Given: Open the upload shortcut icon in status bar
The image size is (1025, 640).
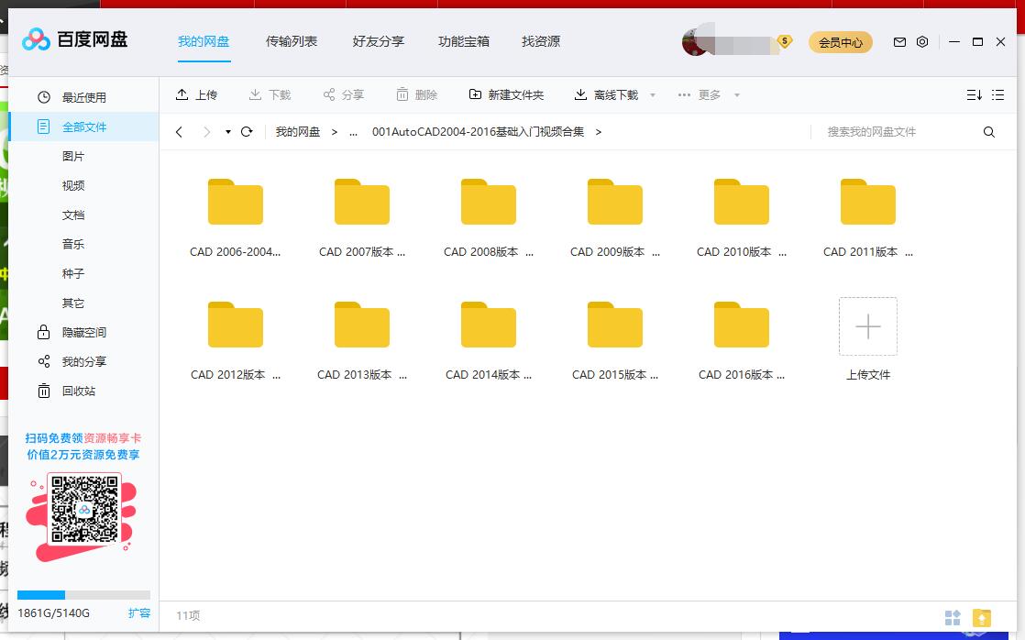Looking at the screenshot, I should pos(982,617).
